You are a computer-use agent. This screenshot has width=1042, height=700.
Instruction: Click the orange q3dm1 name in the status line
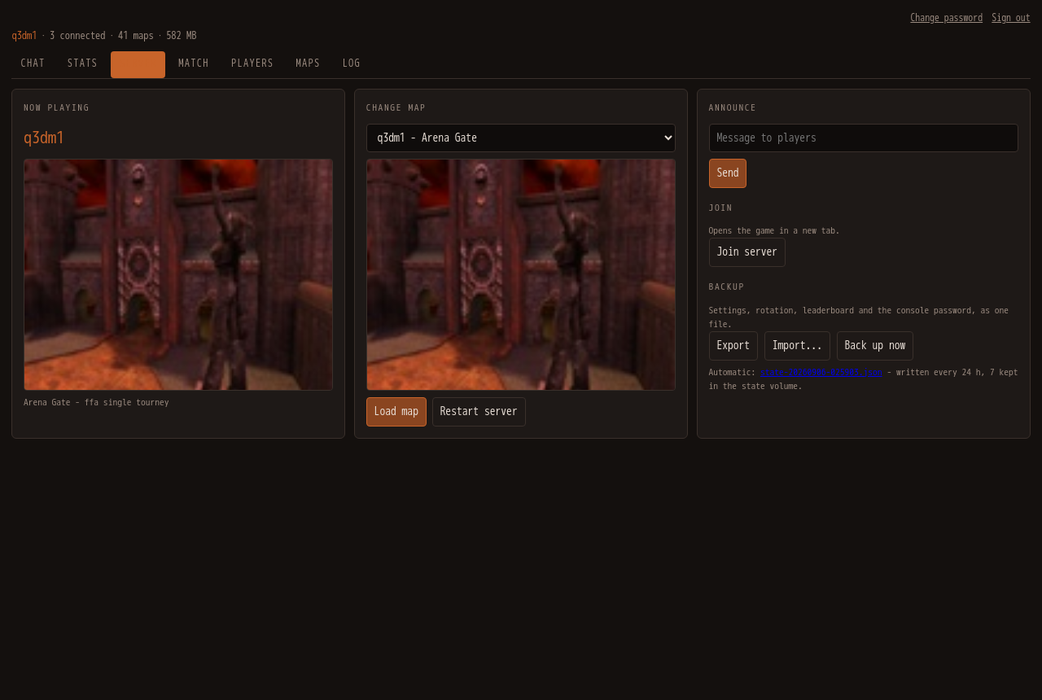click(24, 36)
